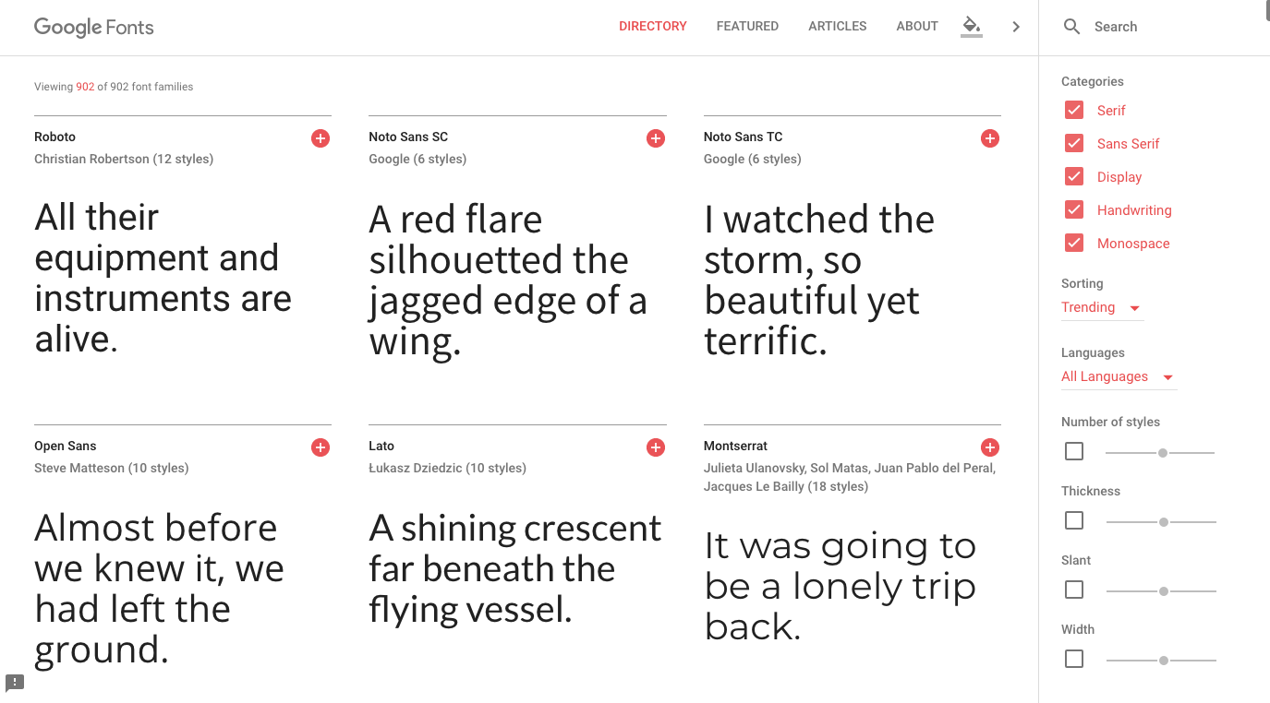The width and height of the screenshot is (1270, 703).
Task: Send feedback via bottom-left icon
Action: tap(15, 683)
